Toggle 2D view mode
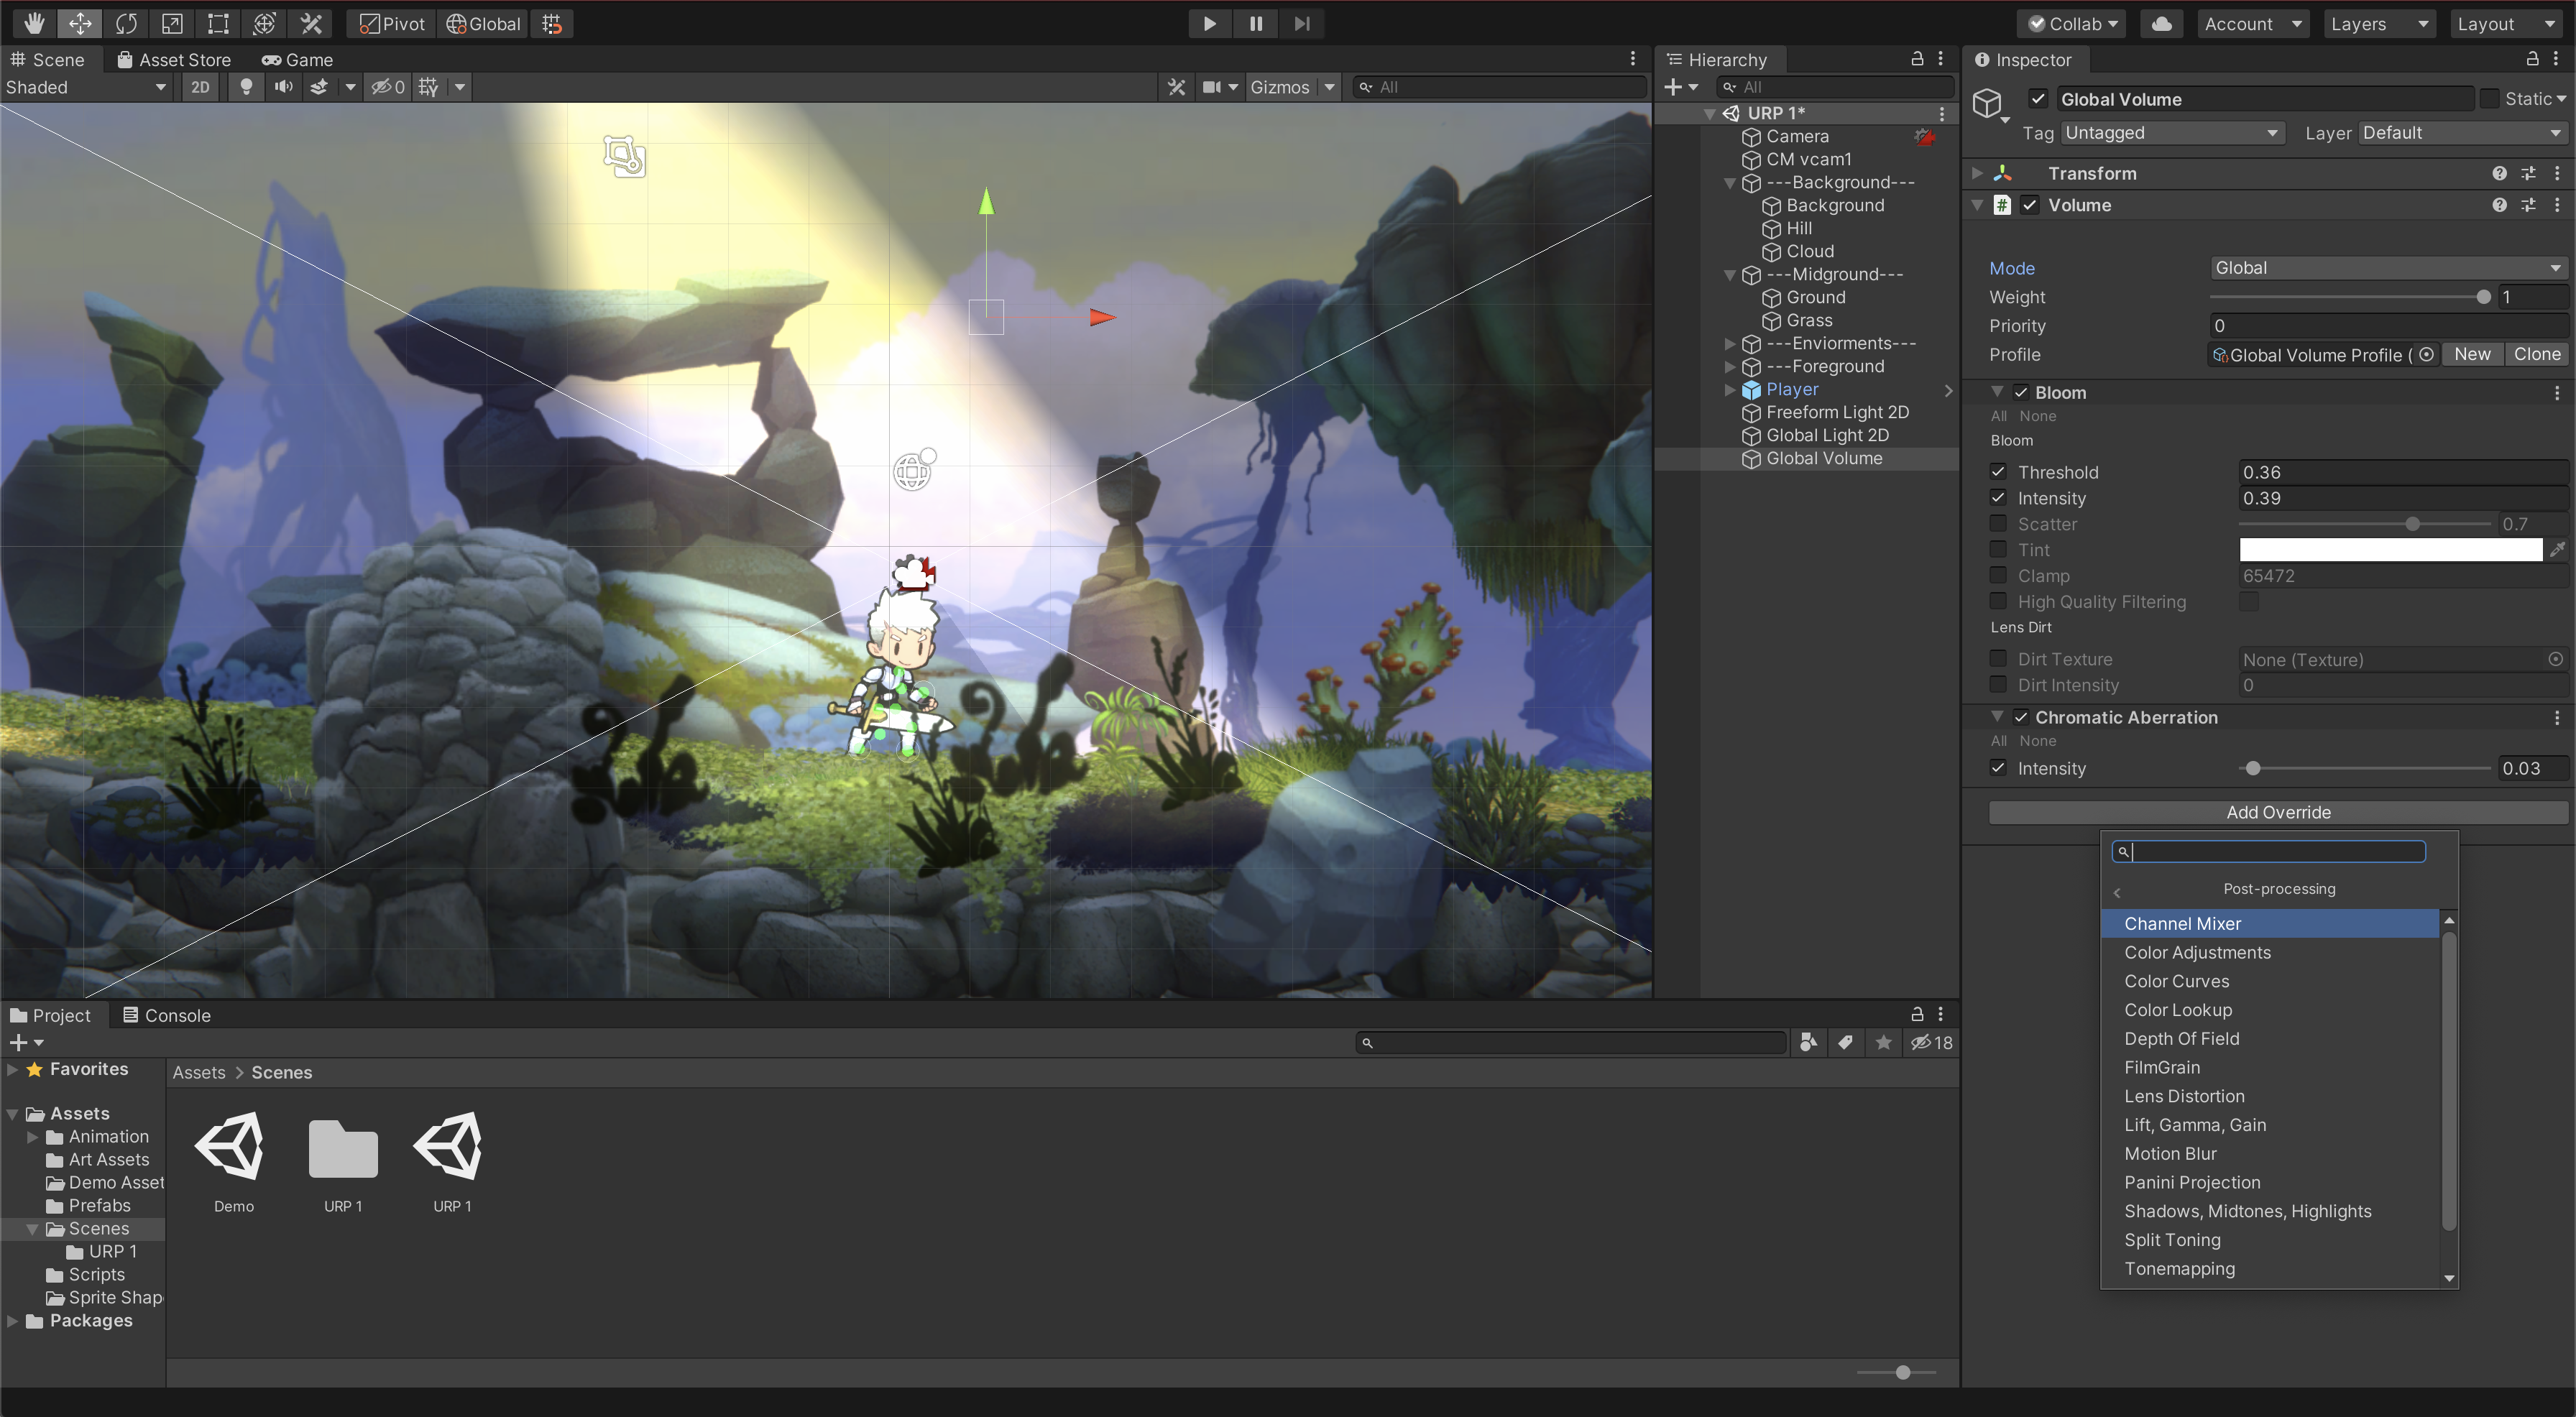2576x1417 pixels. [x=200, y=87]
